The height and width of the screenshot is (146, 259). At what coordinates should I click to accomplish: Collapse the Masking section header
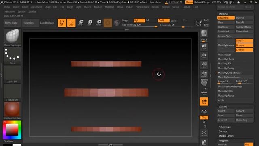(x=223, y=14)
